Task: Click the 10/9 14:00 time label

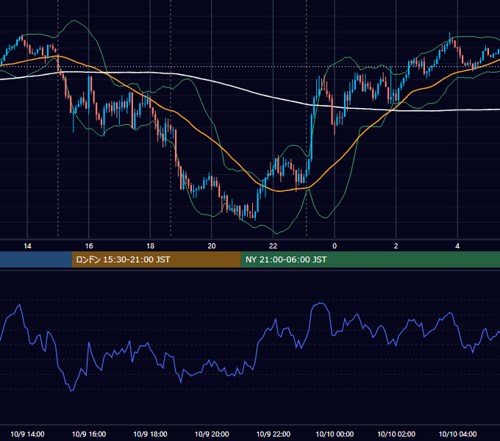Action: pos(27,434)
